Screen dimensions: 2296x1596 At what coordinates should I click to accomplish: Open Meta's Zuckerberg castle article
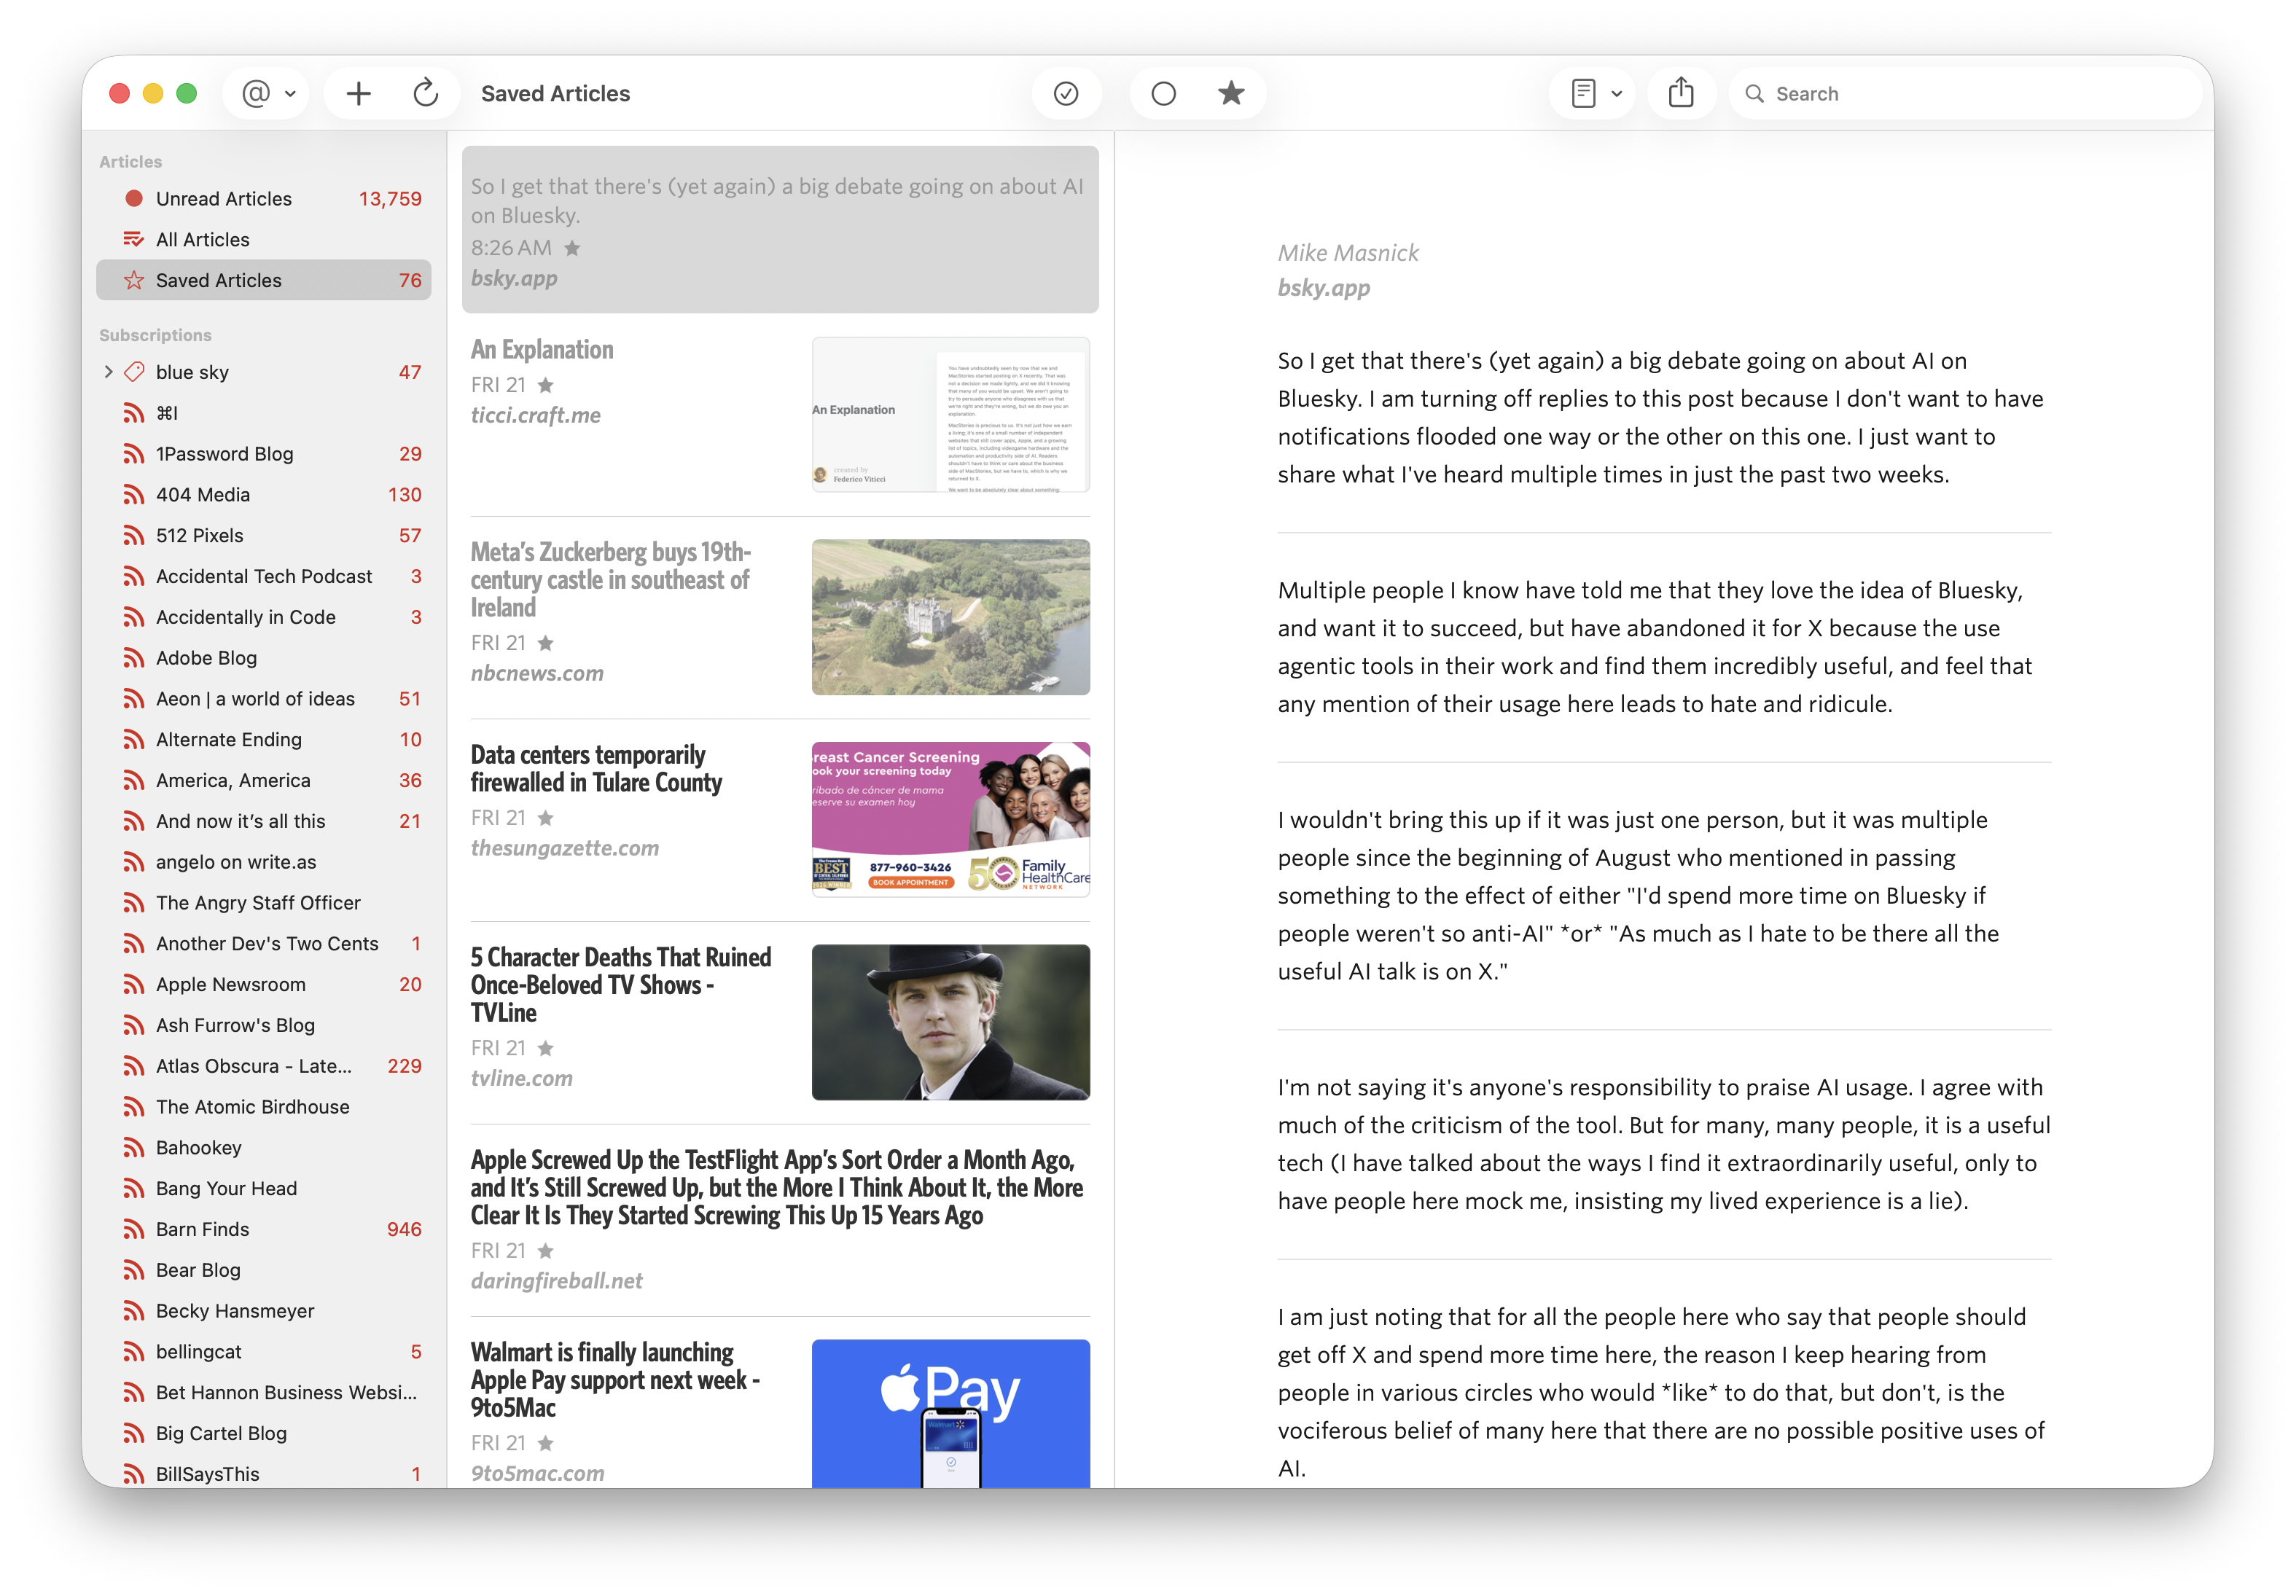pyautogui.click(x=780, y=618)
